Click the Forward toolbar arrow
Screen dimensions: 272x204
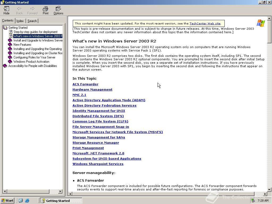point(32,10)
